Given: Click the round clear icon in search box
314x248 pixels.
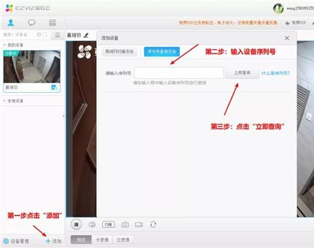Looking at the screenshot, I should [x=39, y=35].
